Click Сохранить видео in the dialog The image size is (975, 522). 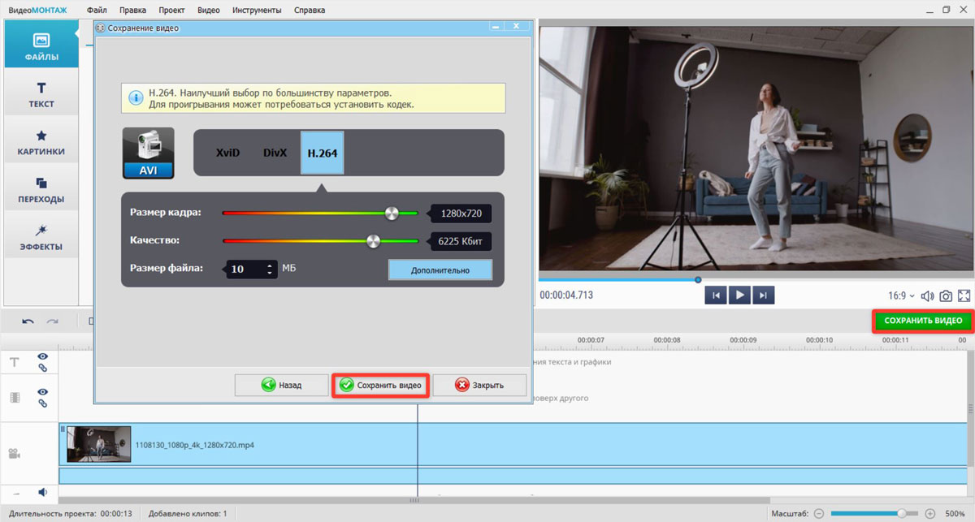(x=381, y=385)
